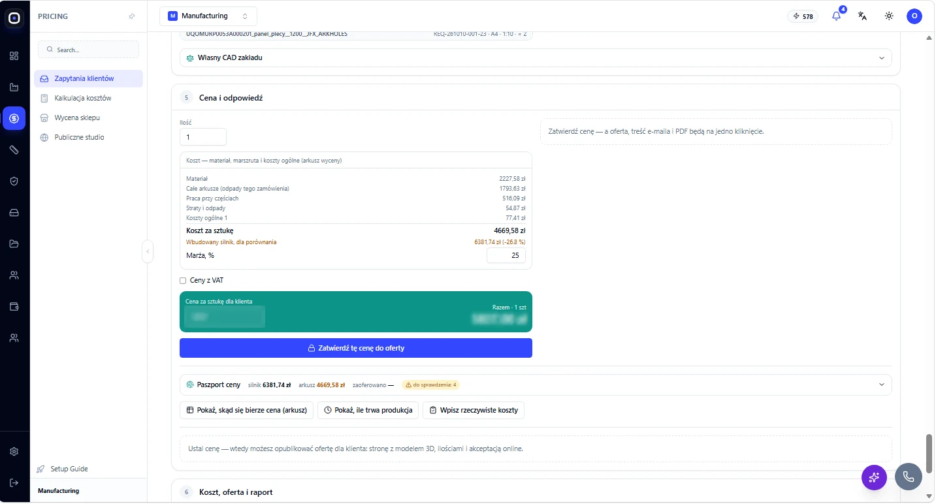Open Kalkulacja kosztów menu item

point(88,98)
